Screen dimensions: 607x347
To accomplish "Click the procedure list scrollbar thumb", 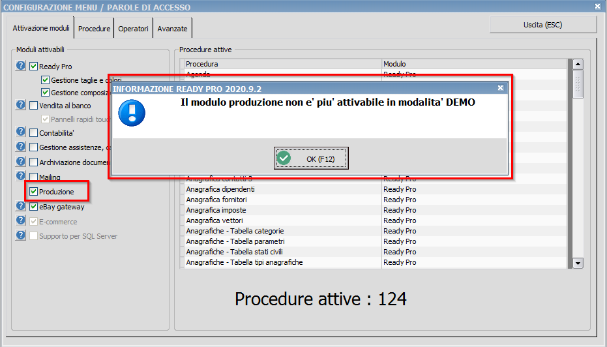I will (578, 84).
